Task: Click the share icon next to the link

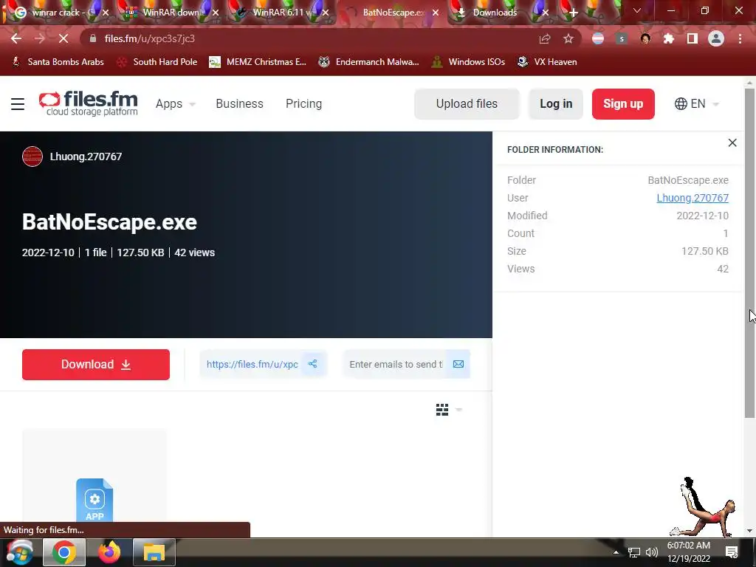Action: [x=313, y=364]
